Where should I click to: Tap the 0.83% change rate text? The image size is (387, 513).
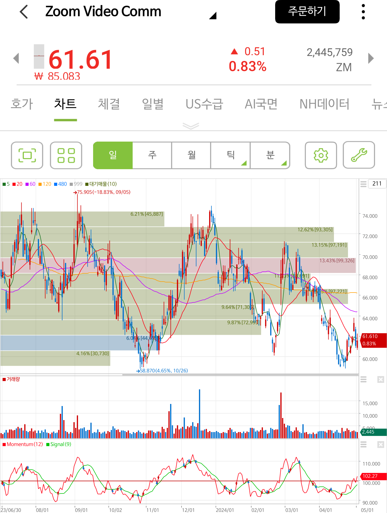coord(248,67)
